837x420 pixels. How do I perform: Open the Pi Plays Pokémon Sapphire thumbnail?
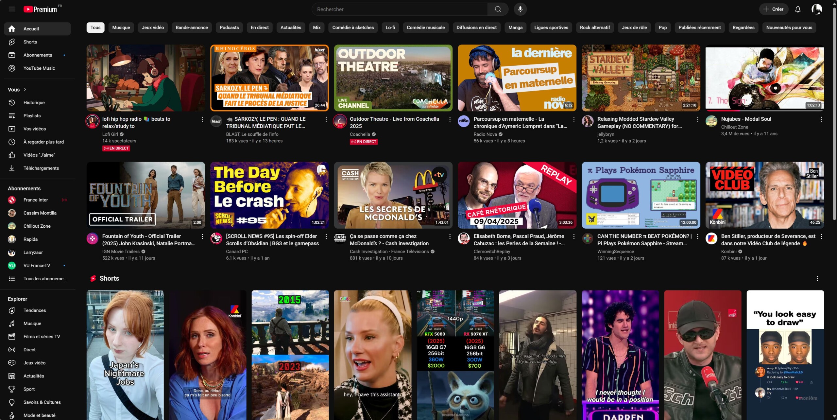[641, 195]
